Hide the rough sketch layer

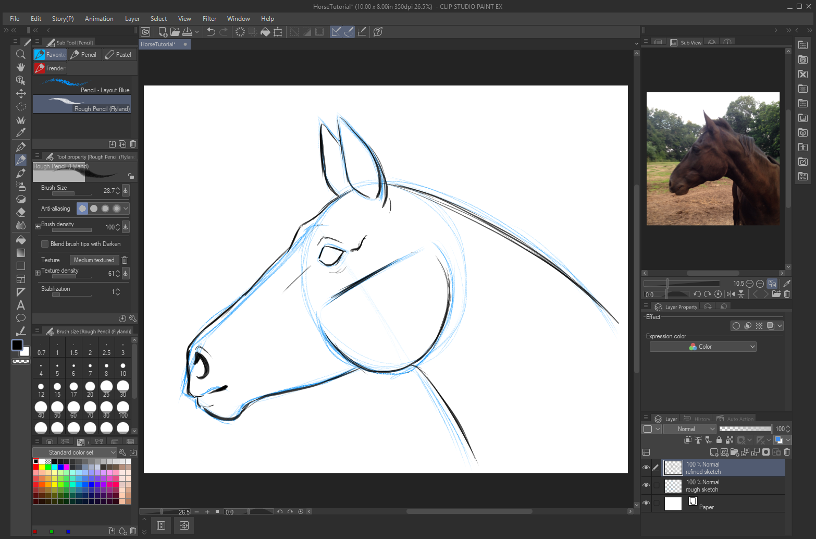[x=646, y=485]
